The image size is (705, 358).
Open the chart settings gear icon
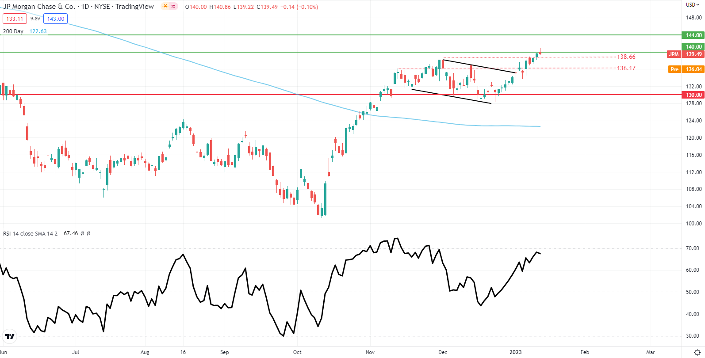point(697,352)
